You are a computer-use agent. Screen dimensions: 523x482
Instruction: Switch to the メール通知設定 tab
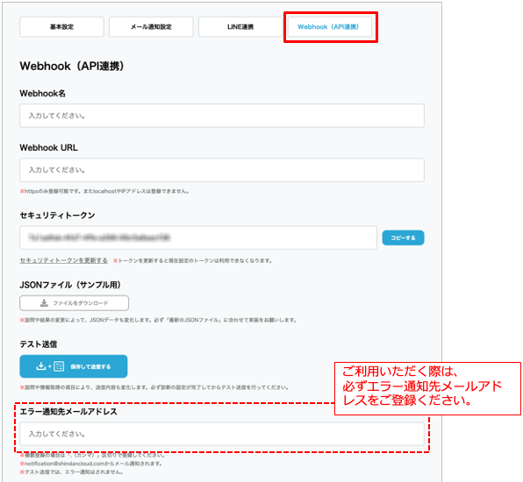[151, 27]
